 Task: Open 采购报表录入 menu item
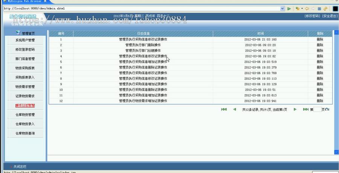click(x=25, y=77)
